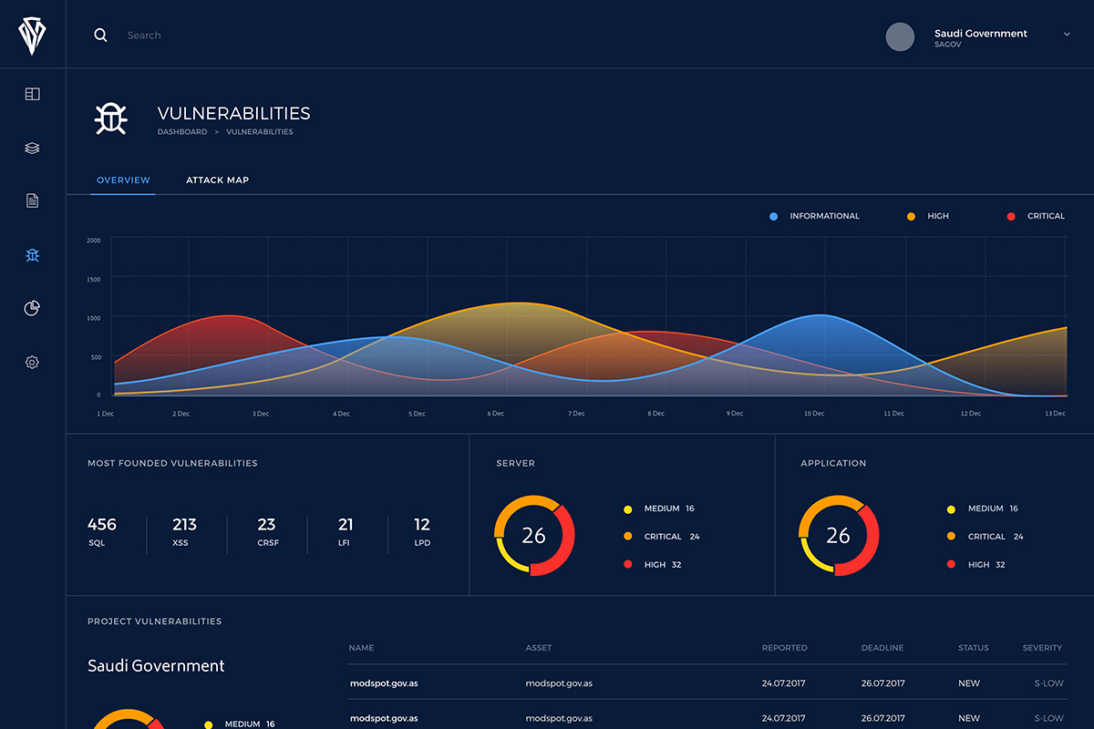Click the large bug icon beside Vulnerabilities title
The height and width of the screenshot is (729, 1094).
pos(111,118)
